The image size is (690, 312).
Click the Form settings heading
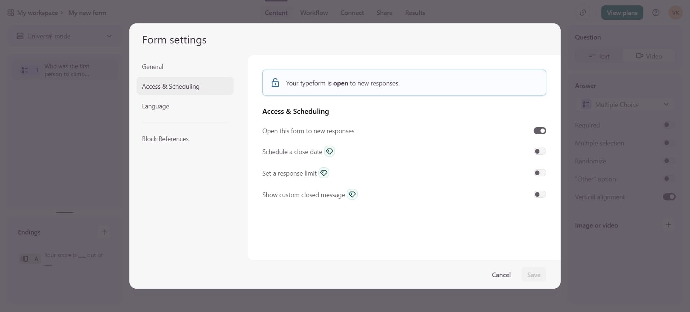(x=174, y=39)
